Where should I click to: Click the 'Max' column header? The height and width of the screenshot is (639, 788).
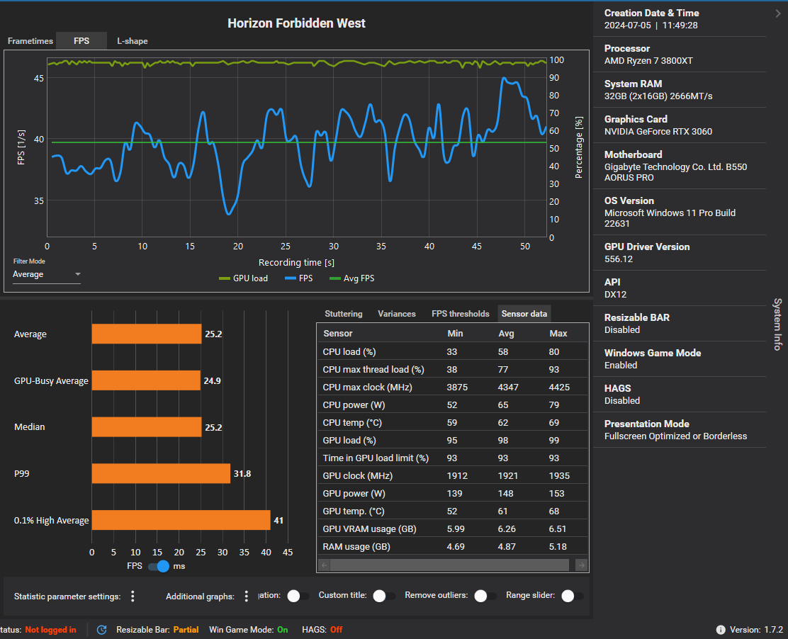(558, 333)
